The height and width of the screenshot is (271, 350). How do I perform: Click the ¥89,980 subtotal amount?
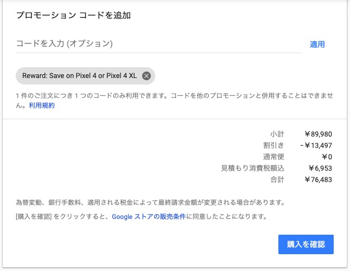pos(319,134)
